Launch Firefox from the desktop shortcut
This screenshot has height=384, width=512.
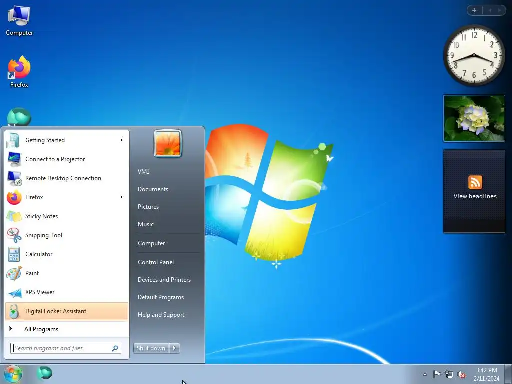click(x=19, y=72)
